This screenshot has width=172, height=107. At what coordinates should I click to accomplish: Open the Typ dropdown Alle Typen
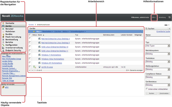click(x=158, y=46)
